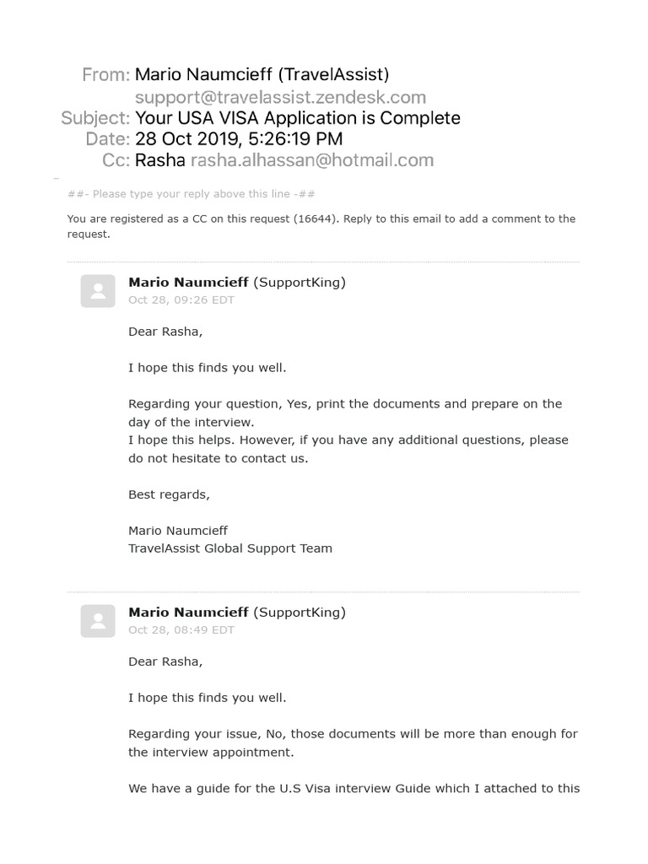Open the support@travelassist.zendesk.com email address

pos(280,97)
